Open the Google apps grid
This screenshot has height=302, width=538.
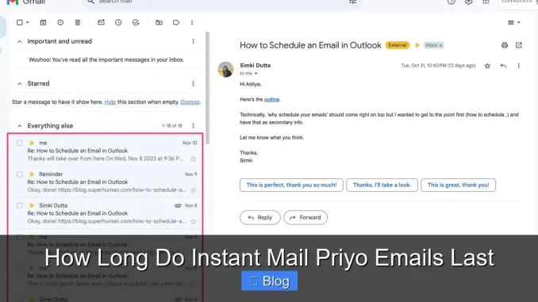pos(486,2)
